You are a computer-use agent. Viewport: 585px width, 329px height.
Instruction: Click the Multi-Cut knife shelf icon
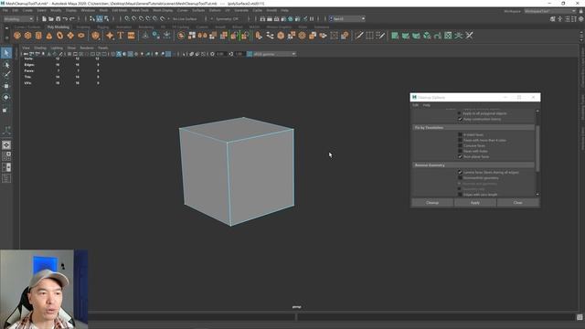coord(359,36)
